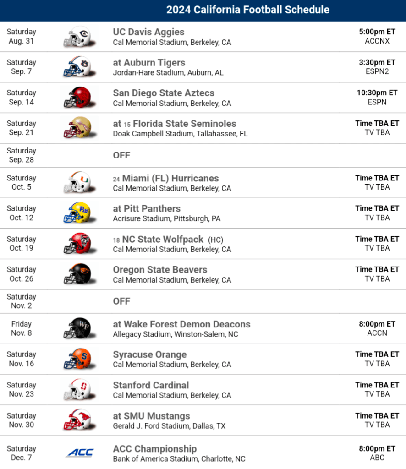
Task: Click the ACC Championship logo
Action: [x=80, y=453]
